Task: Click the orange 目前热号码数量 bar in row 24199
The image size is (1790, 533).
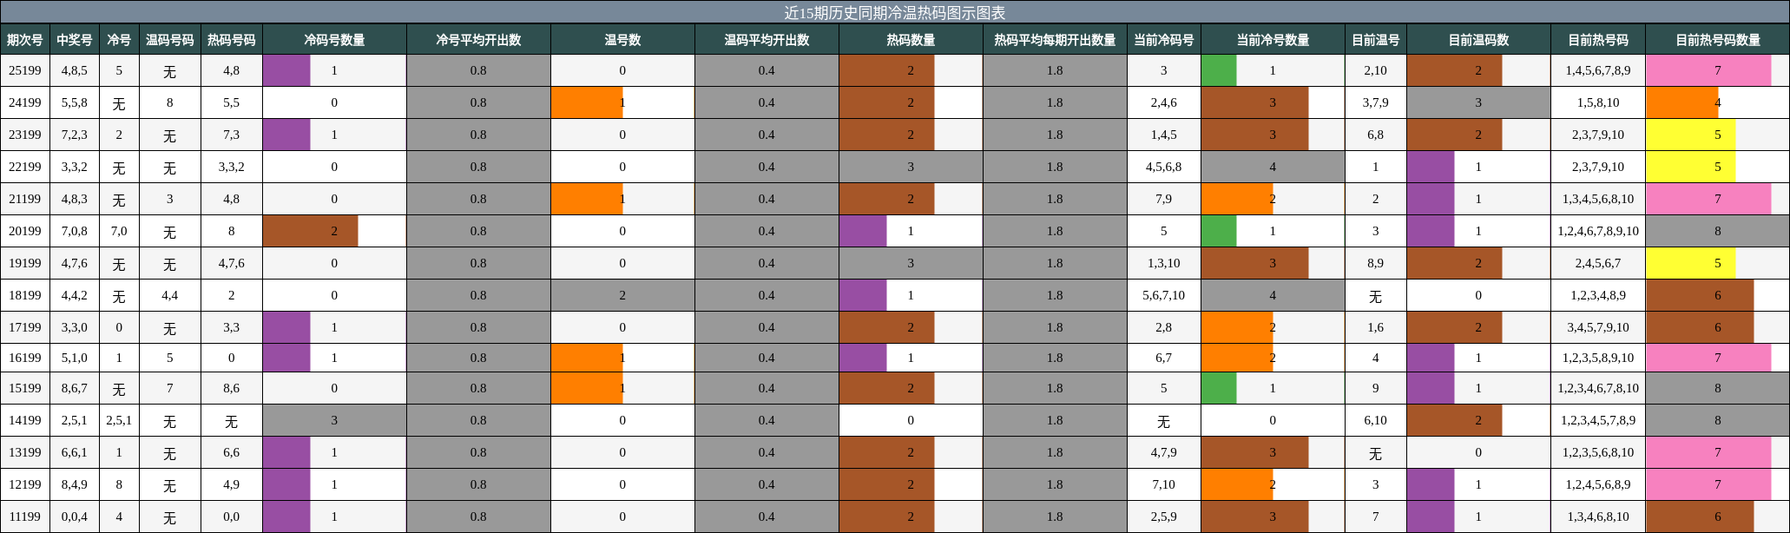Action: [x=1682, y=102]
